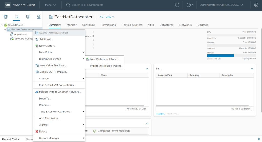The width and height of the screenshot is (262, 142).
Task: Switch to the VMs tab
Action: (151, 25)
